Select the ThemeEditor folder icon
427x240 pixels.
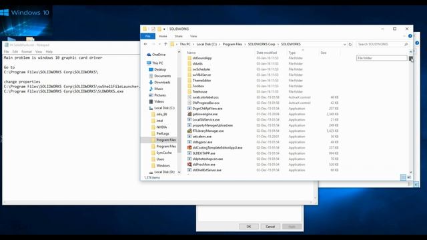(x=189, y=81)
